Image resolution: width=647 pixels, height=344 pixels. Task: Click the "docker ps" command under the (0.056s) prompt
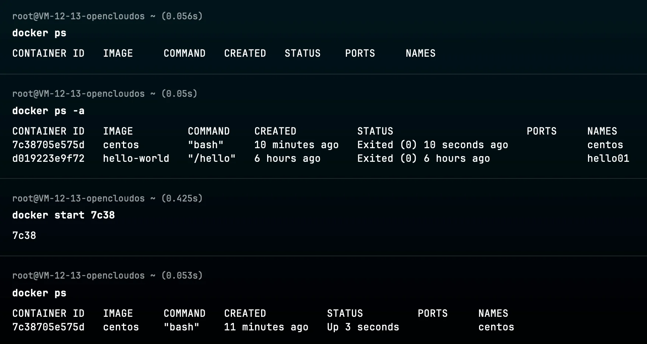click(39, 33)
